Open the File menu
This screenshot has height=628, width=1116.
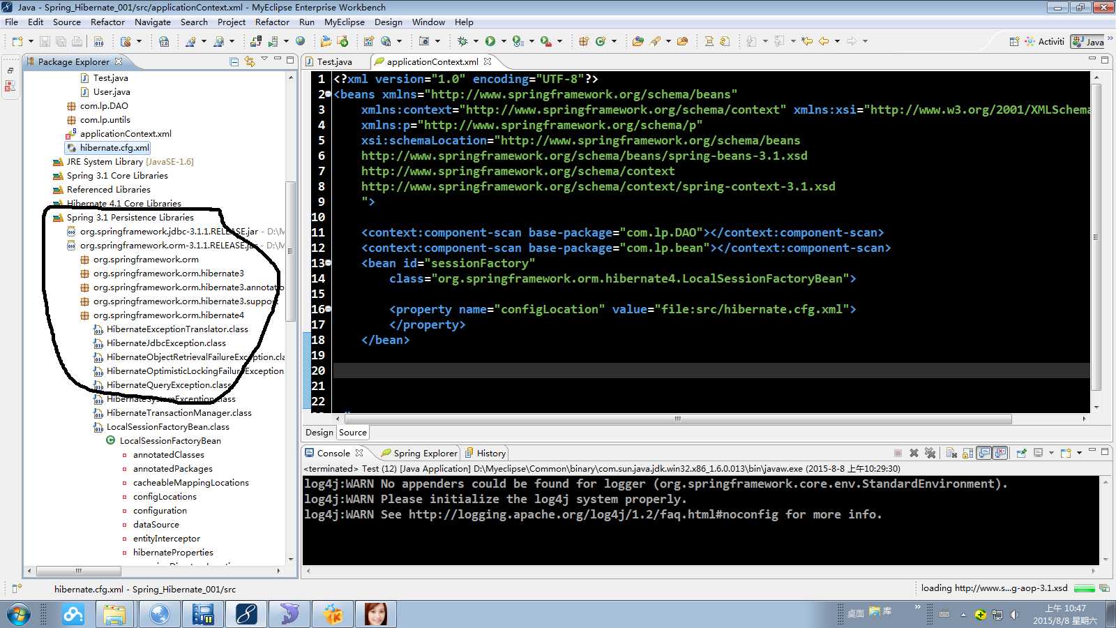click(11, 22)
